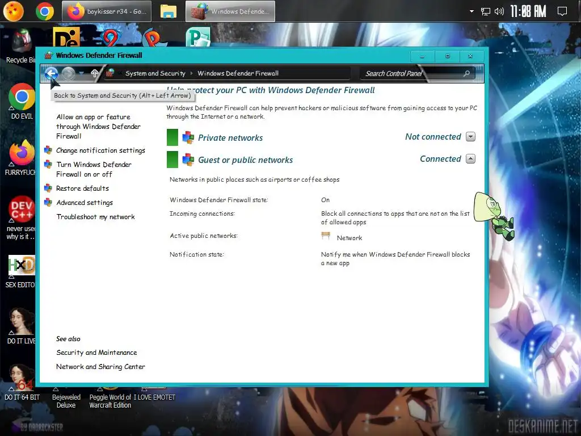The image size is (581, 436).
Task: Click shield icon beside Advanced settings
Action: tap(48, 203)
